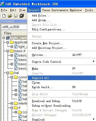Click the Save All toolbar icon

click(22, 16)
